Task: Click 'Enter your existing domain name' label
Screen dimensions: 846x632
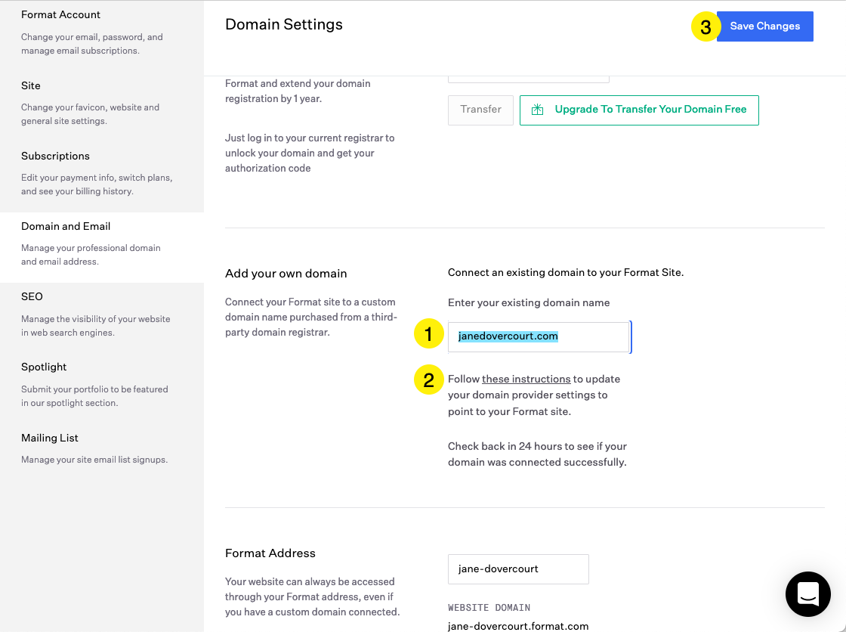Action: [529, 302]
